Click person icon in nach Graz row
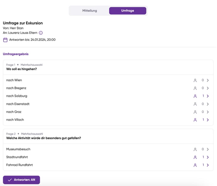This screenshot has width=217, height=186. pos(195,112)
